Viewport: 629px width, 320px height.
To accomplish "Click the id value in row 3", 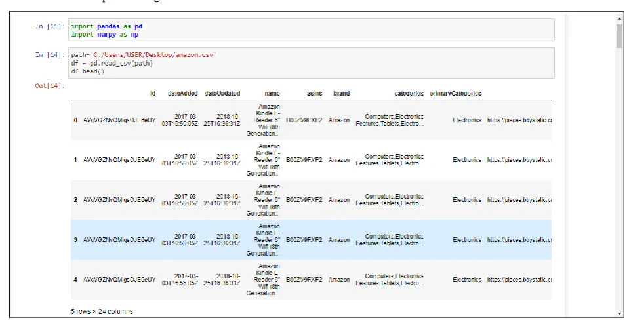I will pyautogui.click(x=119, y=240).
